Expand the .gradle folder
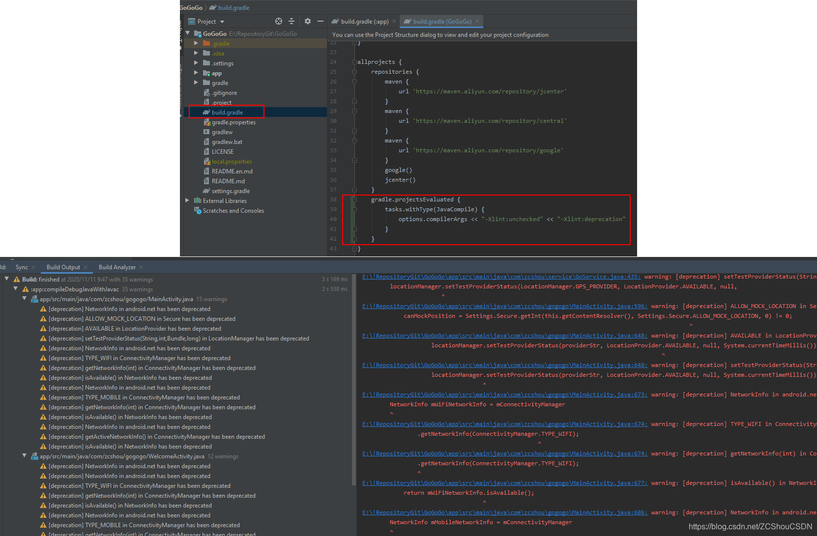 196,43
